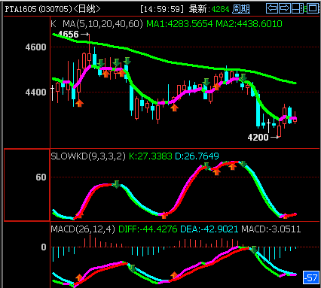The width and height of the screenshot is (321, 288).
Task: Click the 4400 price axis label
Action: [35, 92]
